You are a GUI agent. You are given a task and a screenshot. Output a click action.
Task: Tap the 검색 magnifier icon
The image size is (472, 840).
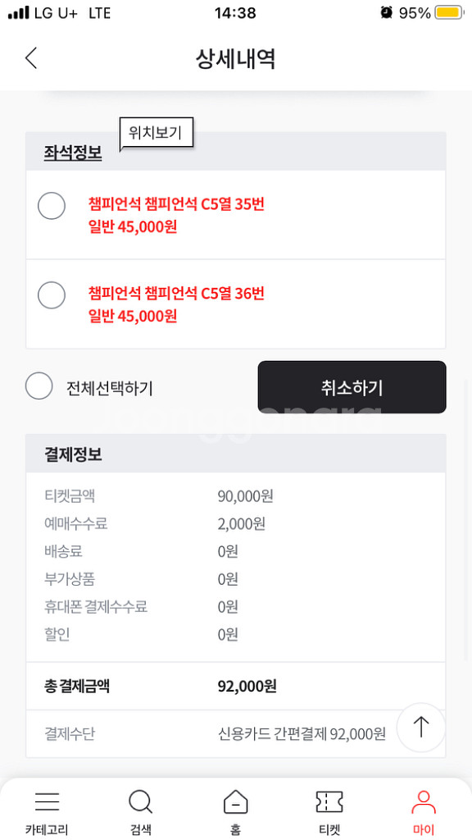click(x=141, y=802)
